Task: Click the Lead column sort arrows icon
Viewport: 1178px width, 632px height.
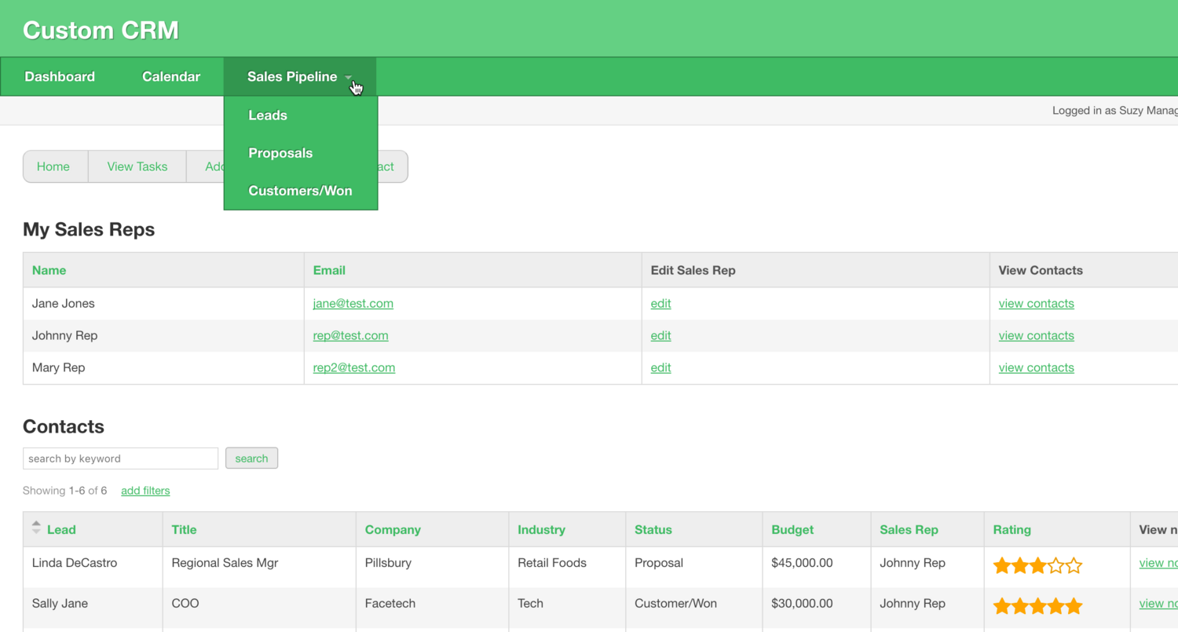Action: point(36,528)
